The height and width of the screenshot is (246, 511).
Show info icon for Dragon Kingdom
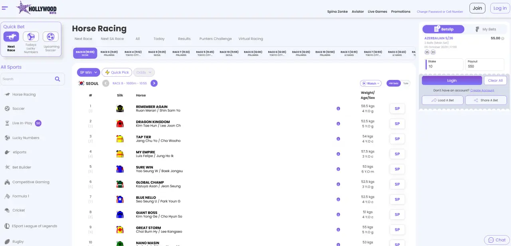(339, 124)
